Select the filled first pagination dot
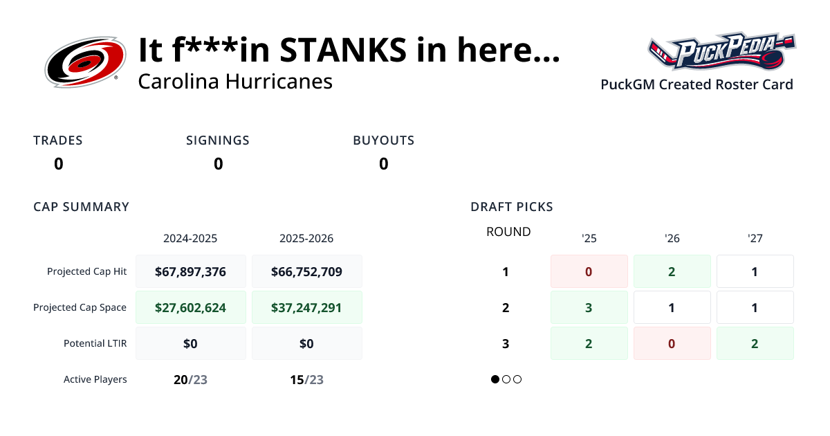 point(495,379)
